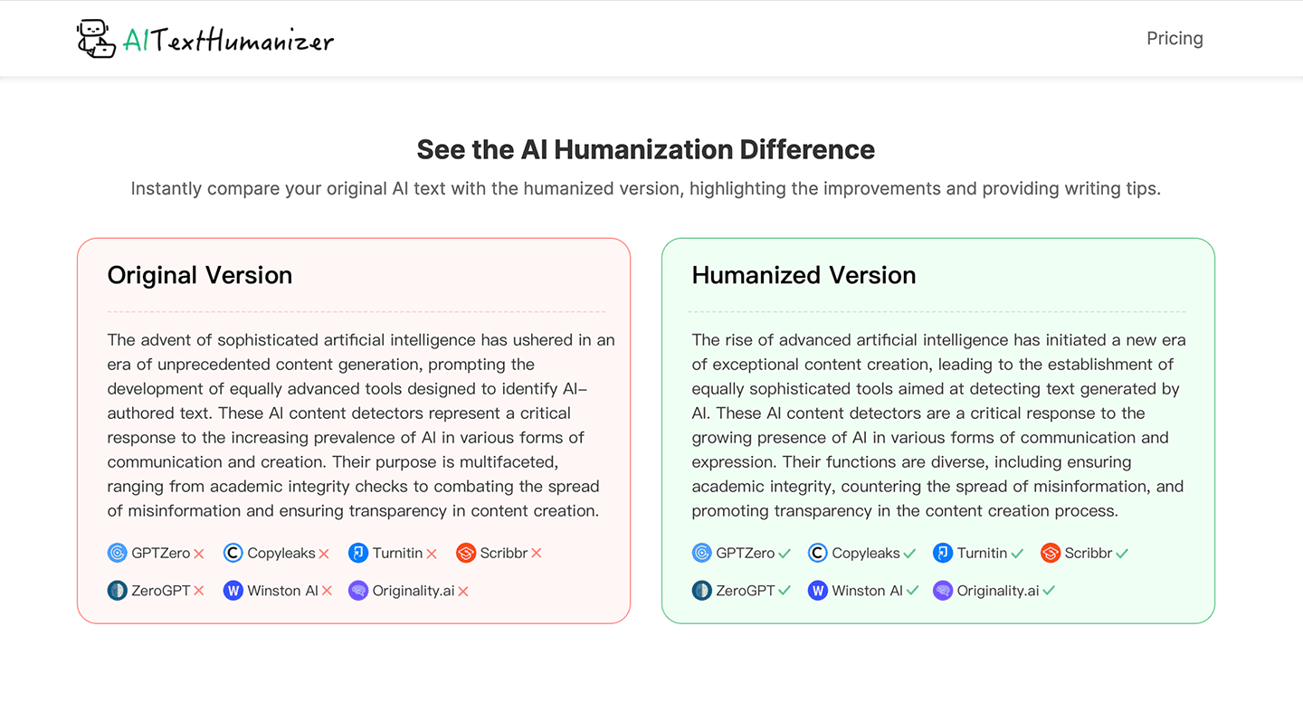Click the red X beside GPTZero detector
The width and height of the screenshot is (1303, 712).
pos(198,553)
